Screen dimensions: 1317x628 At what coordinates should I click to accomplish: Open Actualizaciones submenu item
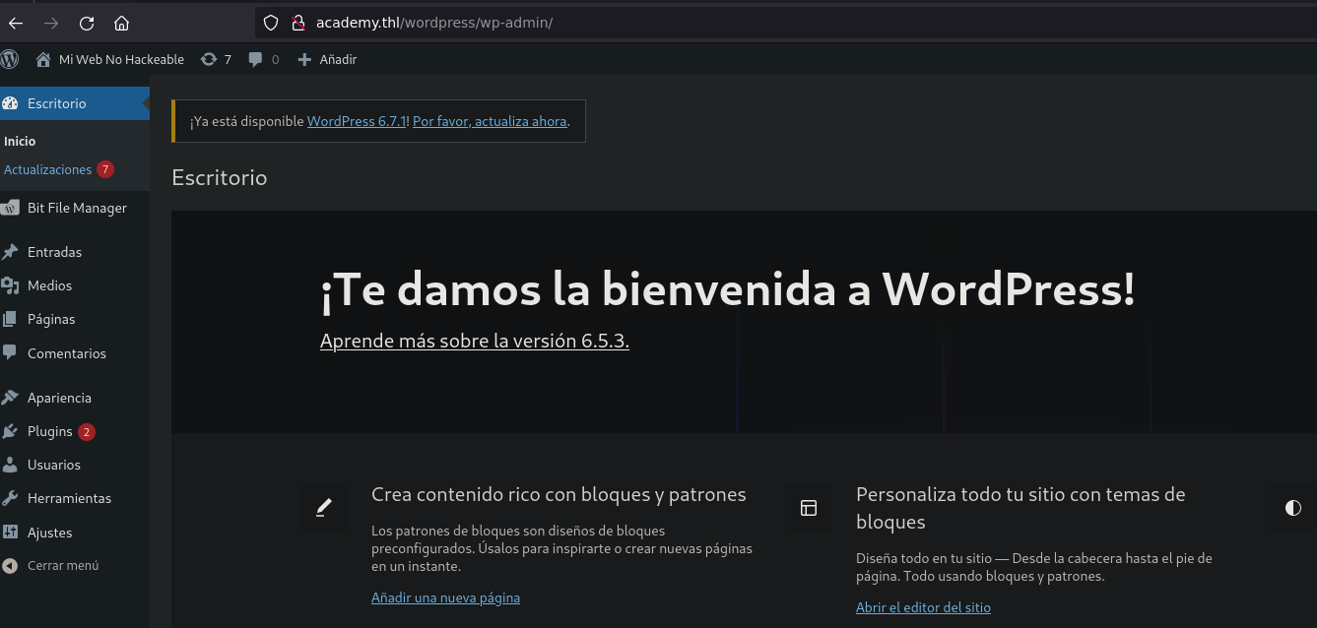pyautogui.click(x=47, y=169)
